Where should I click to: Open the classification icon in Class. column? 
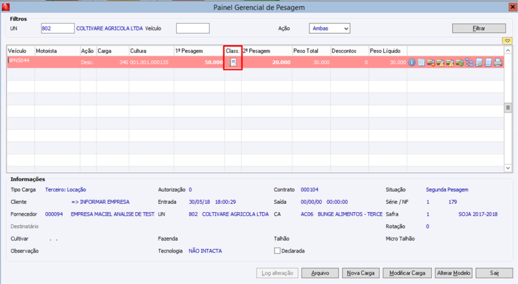(233, 62)
